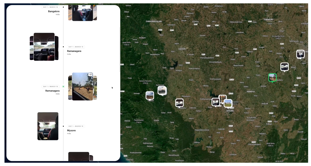Click the Day 1 date badge above Mysore
This screenshot has height=166, width=311.
pyautogui.click(x=76, y=126)
